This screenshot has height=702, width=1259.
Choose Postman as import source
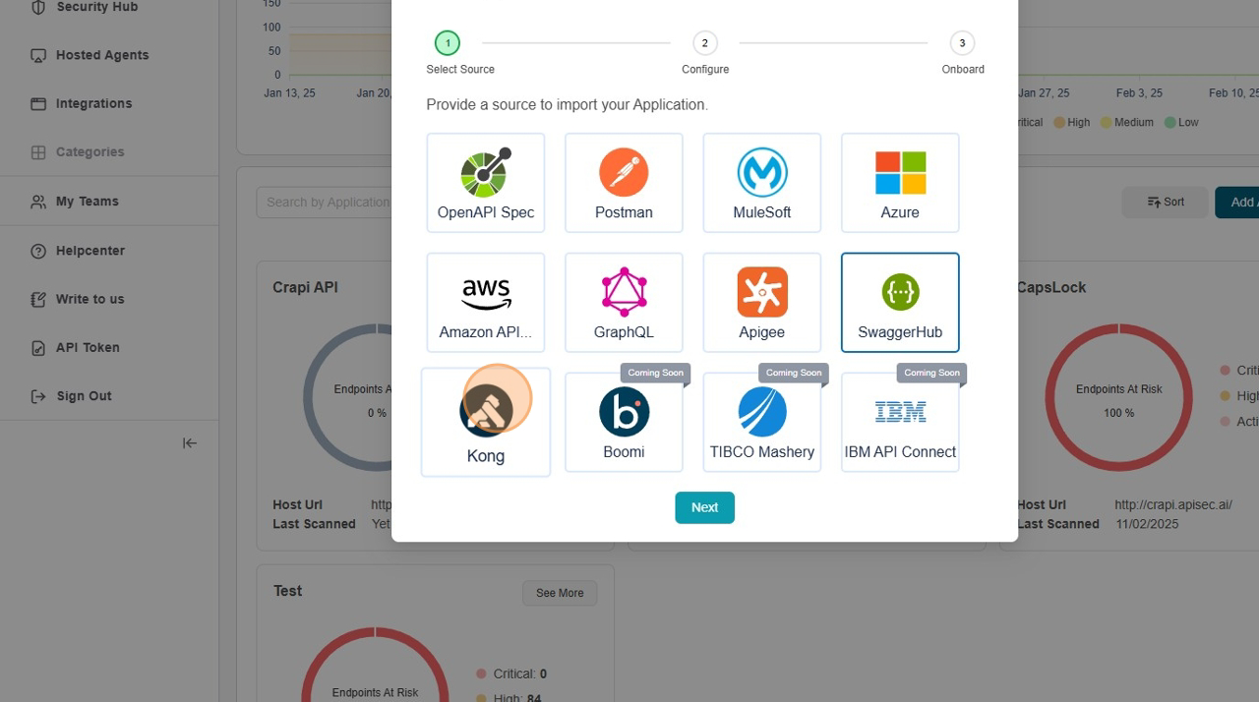click(624, 183)
